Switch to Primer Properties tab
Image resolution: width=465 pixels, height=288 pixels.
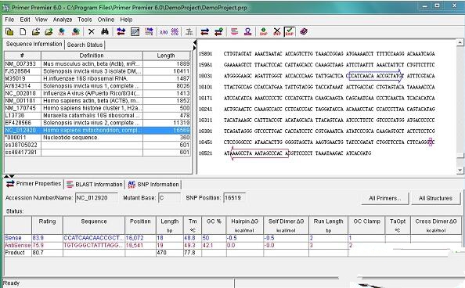tap(34, 184)
